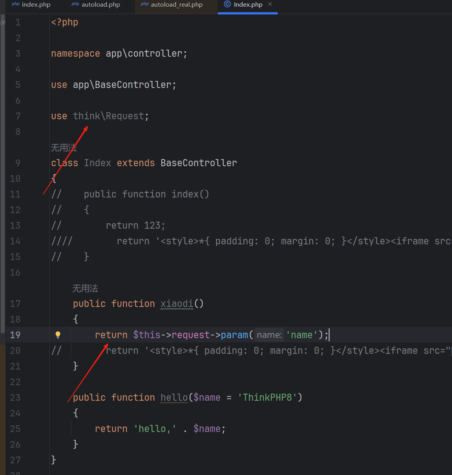Viewport: 452px width, 475px height.
Task: Click the BaseController class name on line 9
Action: tap(199, 163)
